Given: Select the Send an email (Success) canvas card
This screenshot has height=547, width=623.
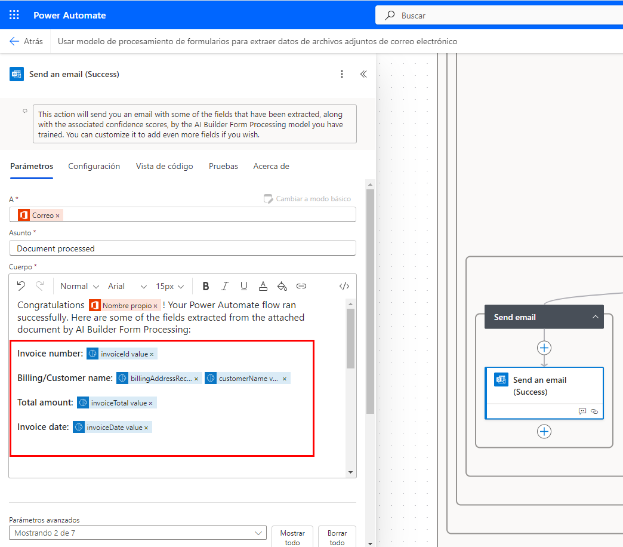Looking at the screenshot, I should [x=544, y=393].
